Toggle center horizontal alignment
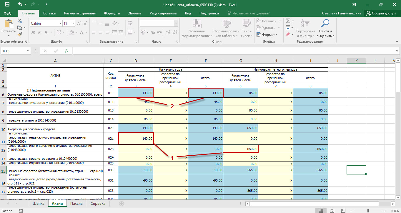Viewport: 401px width, 213px height. [100, 32]
